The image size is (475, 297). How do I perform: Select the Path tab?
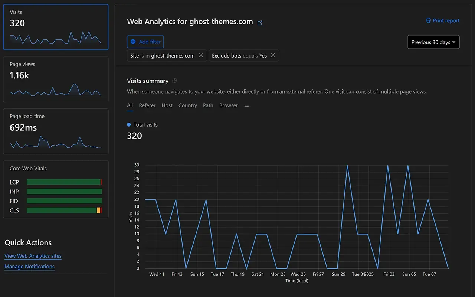[x=208, y=105]
